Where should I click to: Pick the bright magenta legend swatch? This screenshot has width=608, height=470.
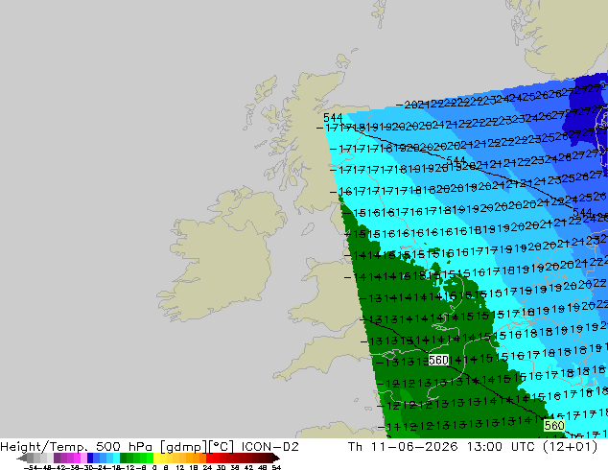pyautogui.click(x=77, y=458)
